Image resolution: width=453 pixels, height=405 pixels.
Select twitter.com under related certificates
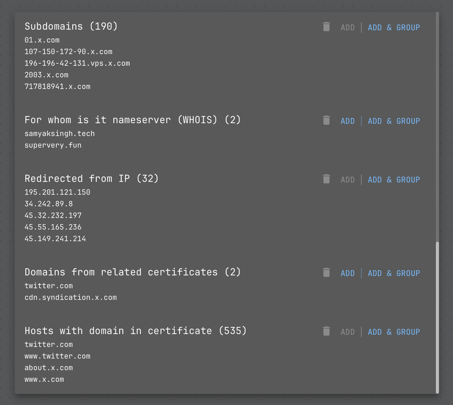49,286
